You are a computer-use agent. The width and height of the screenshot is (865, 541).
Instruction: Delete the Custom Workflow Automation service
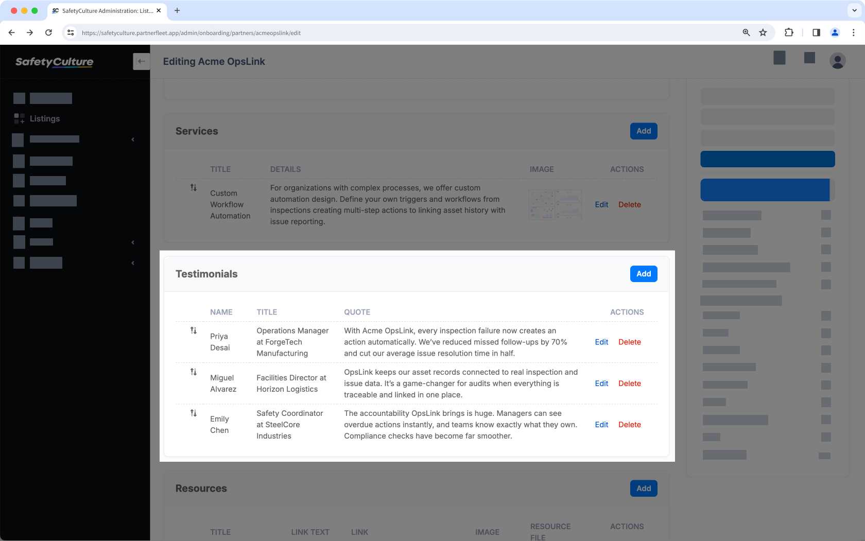[630, 204]
